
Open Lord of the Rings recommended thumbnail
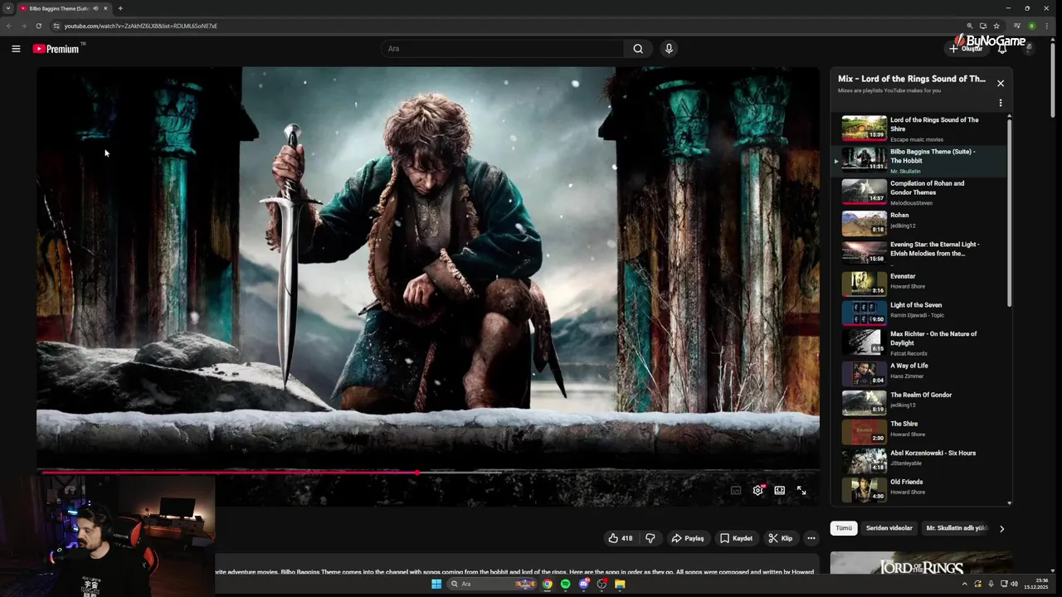coord(921,564)
